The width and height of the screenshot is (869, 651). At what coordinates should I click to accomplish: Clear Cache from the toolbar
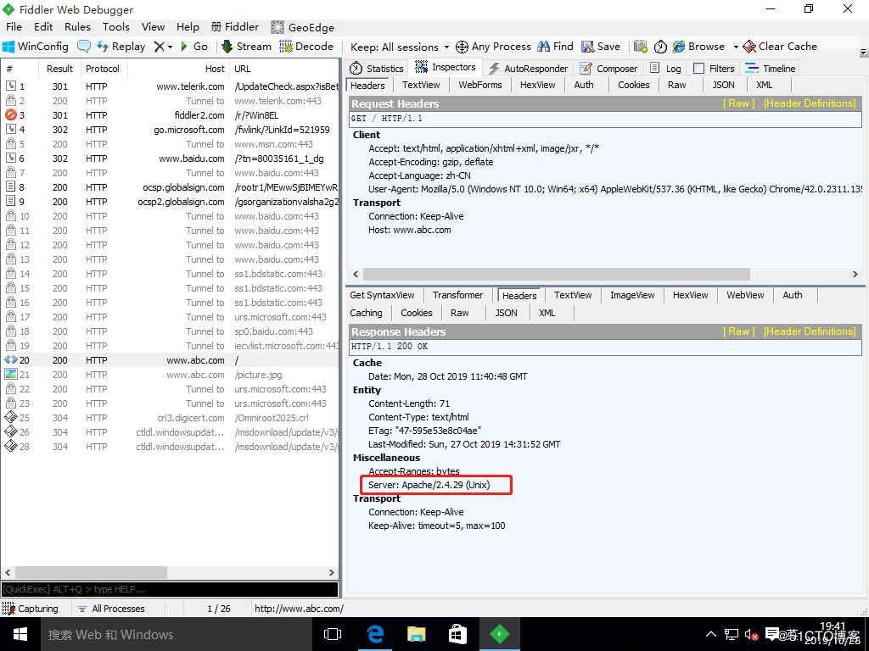[780, 47]
